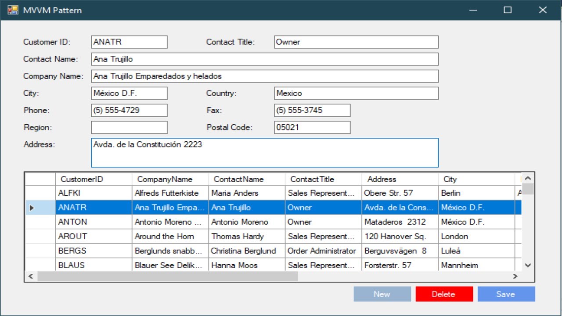Sort by the ContactTitle column header

click(x=323, y=179)
